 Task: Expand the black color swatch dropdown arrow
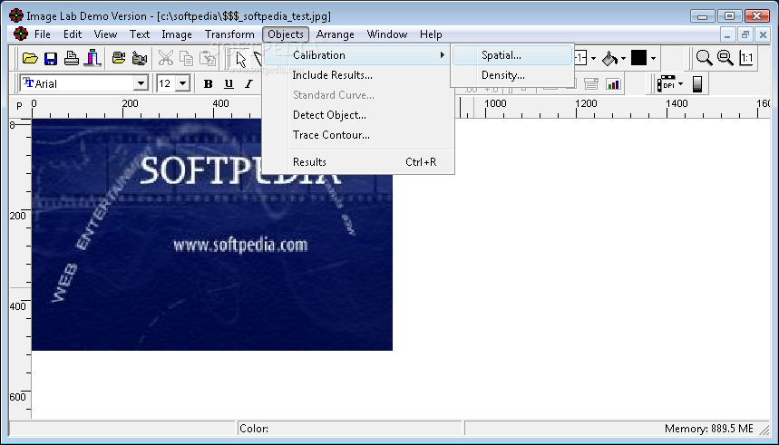tap(653, 59)
